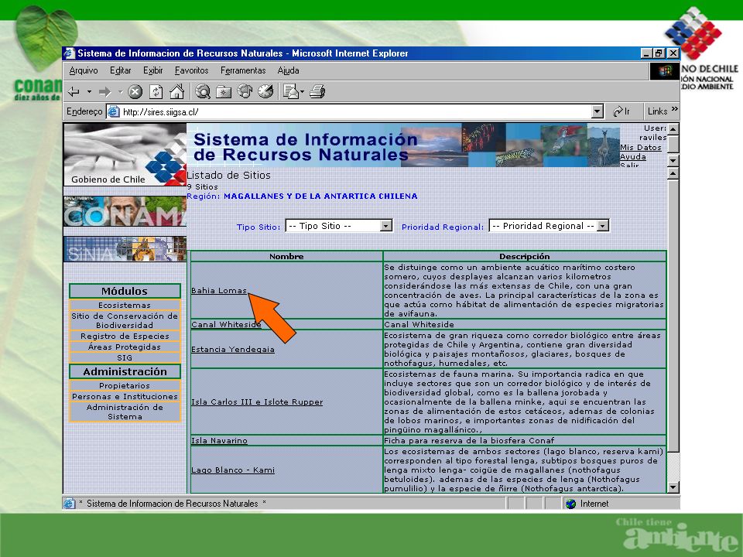Open the Lago Blanco - Kami site link

[x=233, y=470]
